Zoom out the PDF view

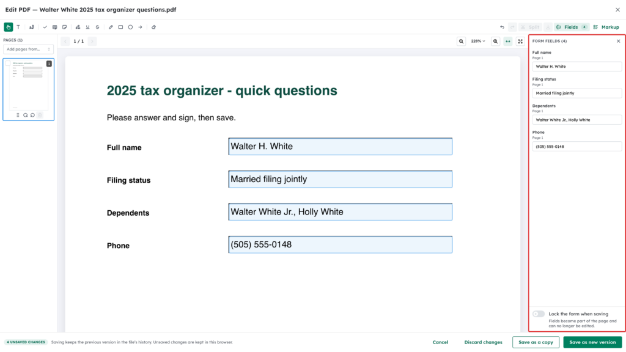click(x=461, y=41)
